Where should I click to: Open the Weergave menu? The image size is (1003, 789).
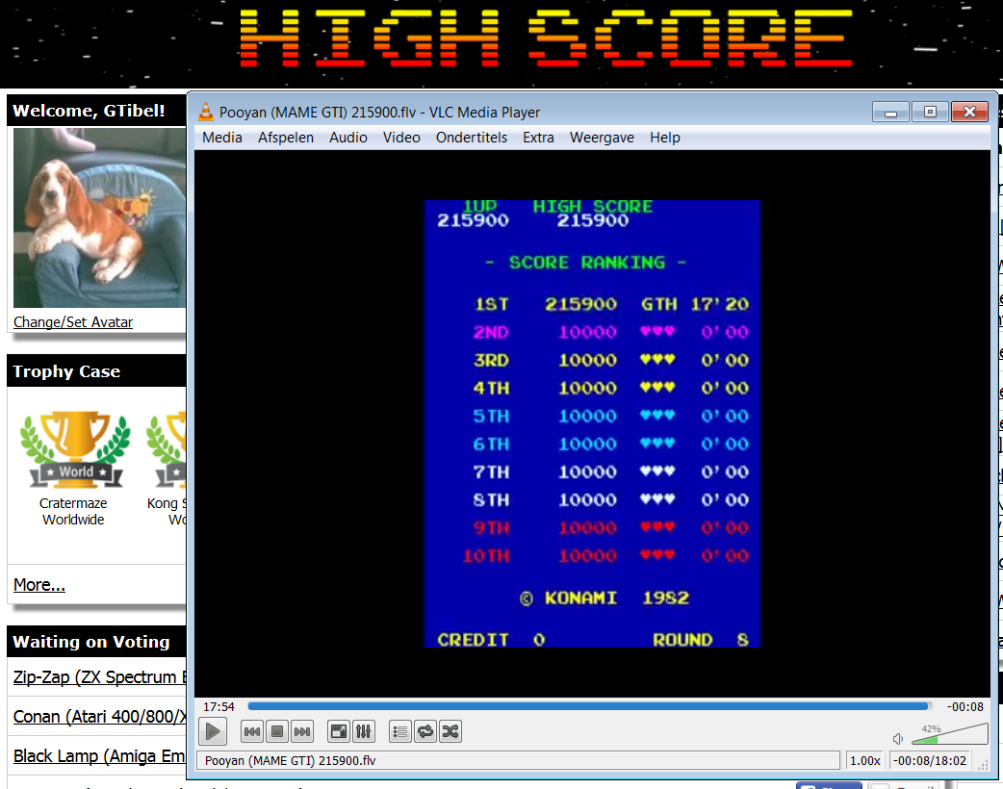602,138
